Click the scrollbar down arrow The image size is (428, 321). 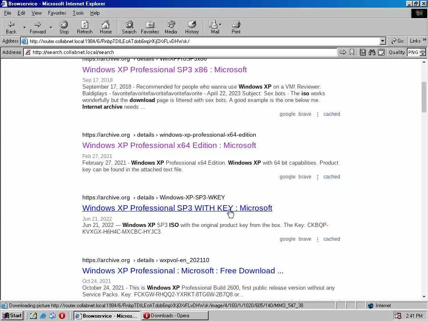pos(424,297)
